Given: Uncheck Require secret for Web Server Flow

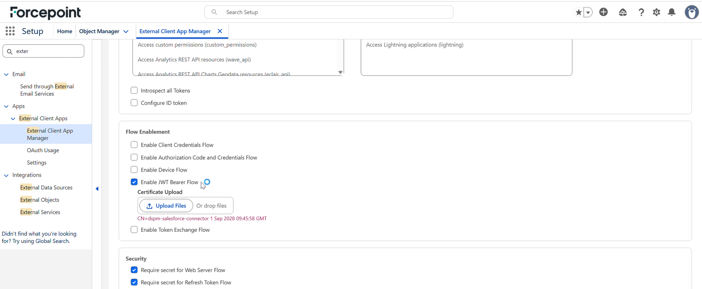Looking at the screenshot, I should [x=134, y=270].
